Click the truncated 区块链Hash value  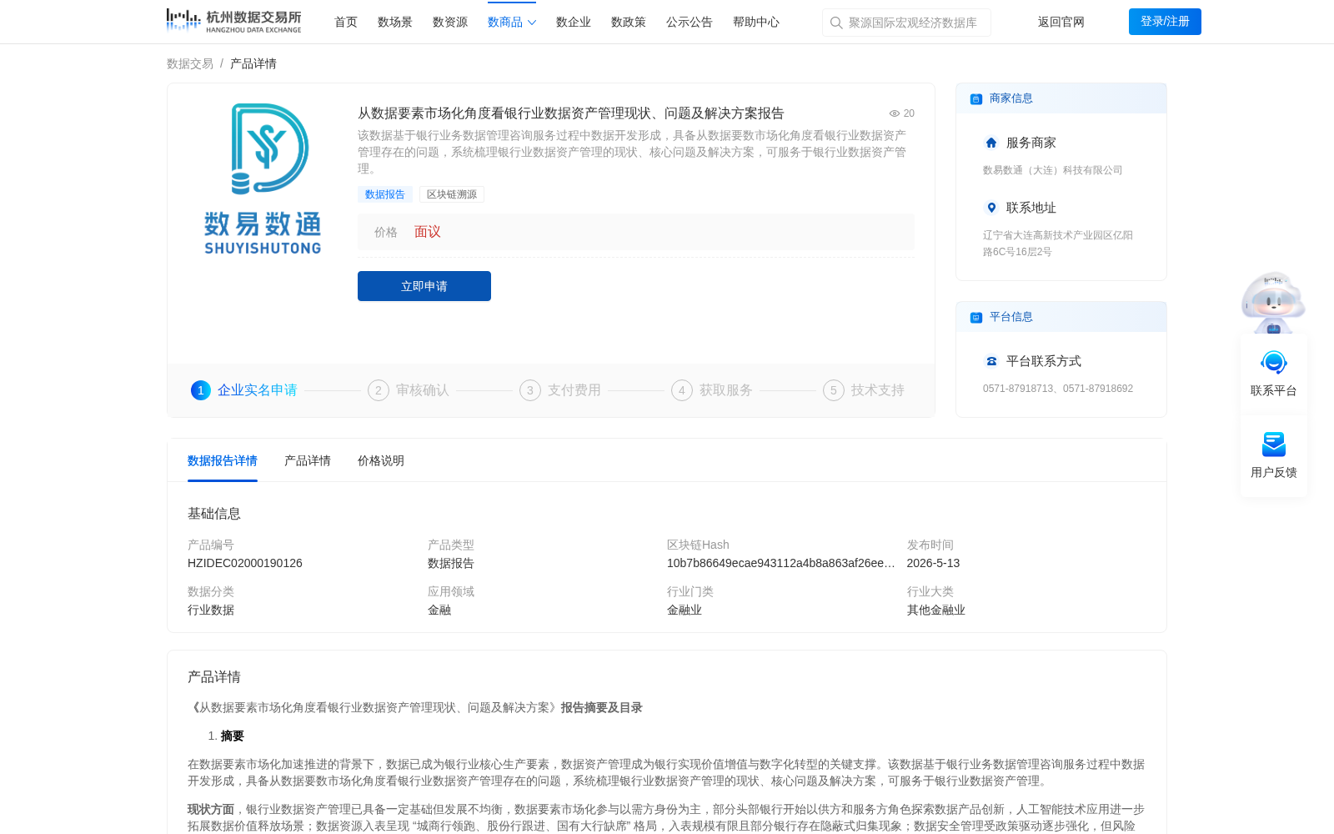point(781,563)
